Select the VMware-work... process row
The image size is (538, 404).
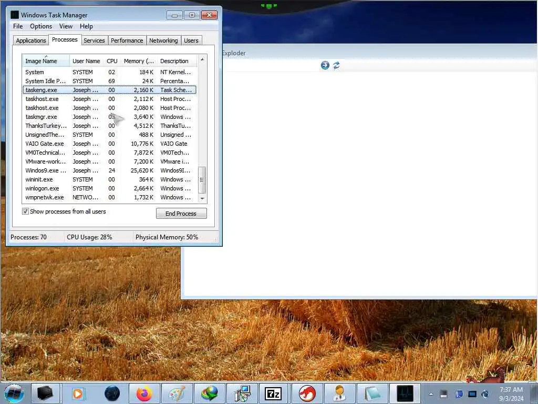coord(109,161)
